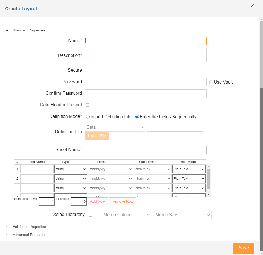Click the Add Row button
The image size is (263, 255).
point(97,201)
